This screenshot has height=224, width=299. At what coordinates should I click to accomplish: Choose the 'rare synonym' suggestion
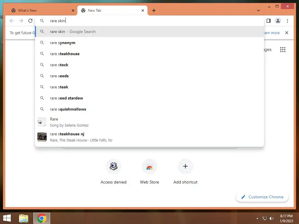[150, 43]
